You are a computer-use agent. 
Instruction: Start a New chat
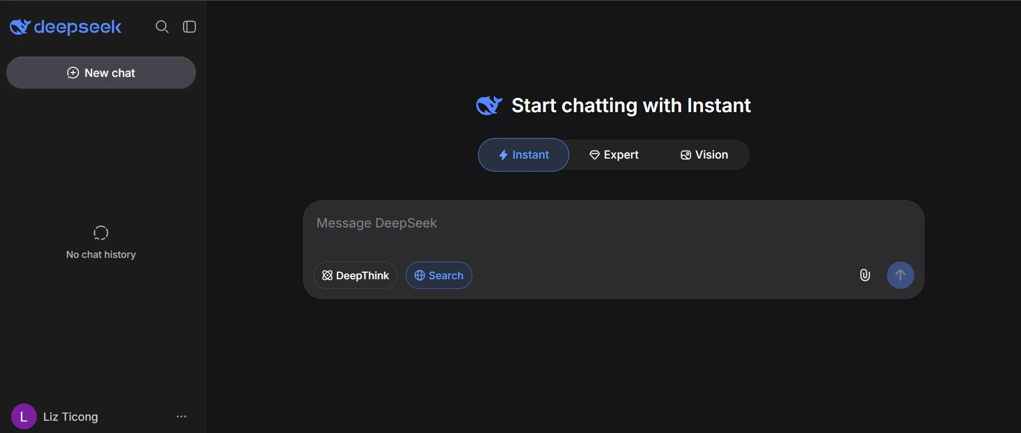click(101, 73)
